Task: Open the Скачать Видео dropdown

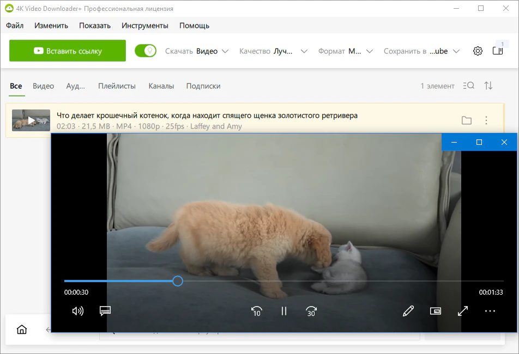Action: pyautogui.click(x=197, y=51)
